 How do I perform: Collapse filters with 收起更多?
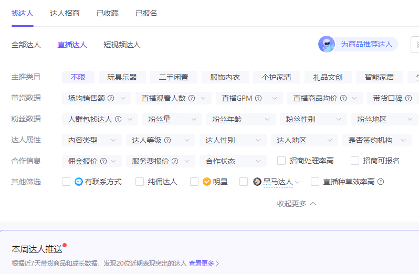coord(296,204)
